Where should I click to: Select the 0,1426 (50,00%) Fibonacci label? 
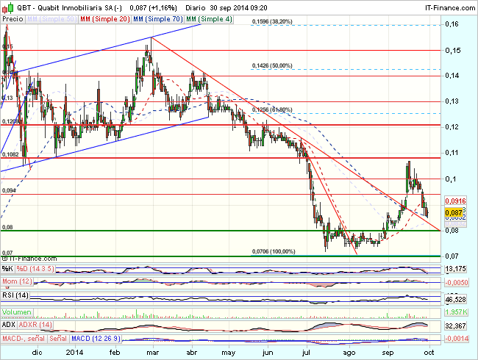pos(272,66)
